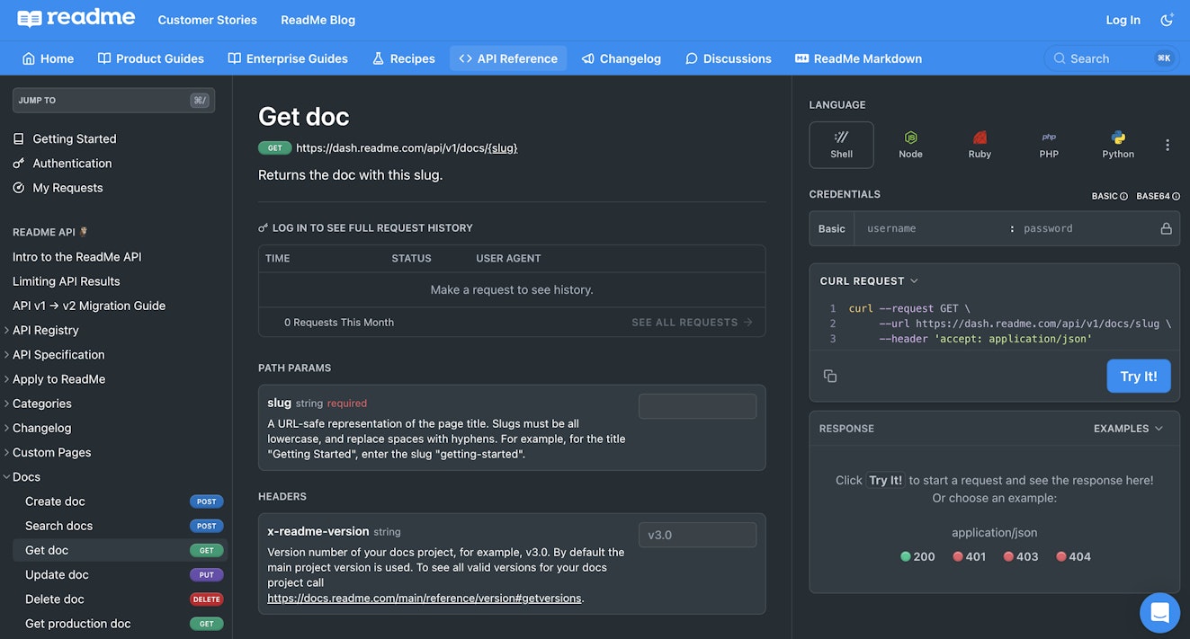Choose Node language icon

click(x=910, y=145)
